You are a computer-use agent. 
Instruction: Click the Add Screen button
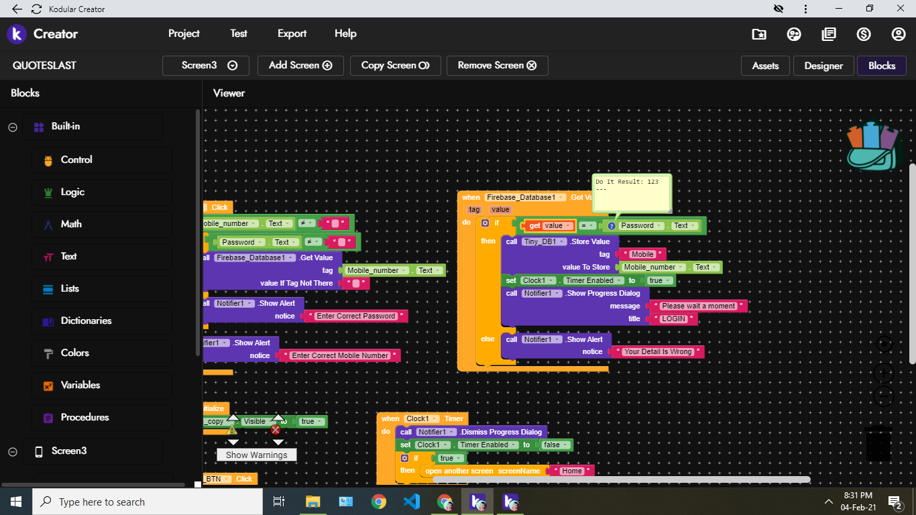click(300, 66)
